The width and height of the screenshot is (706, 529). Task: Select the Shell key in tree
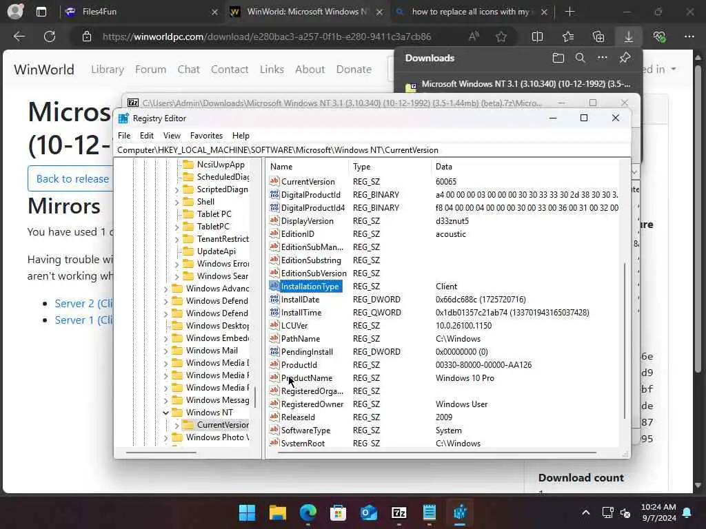pos(205,202)
